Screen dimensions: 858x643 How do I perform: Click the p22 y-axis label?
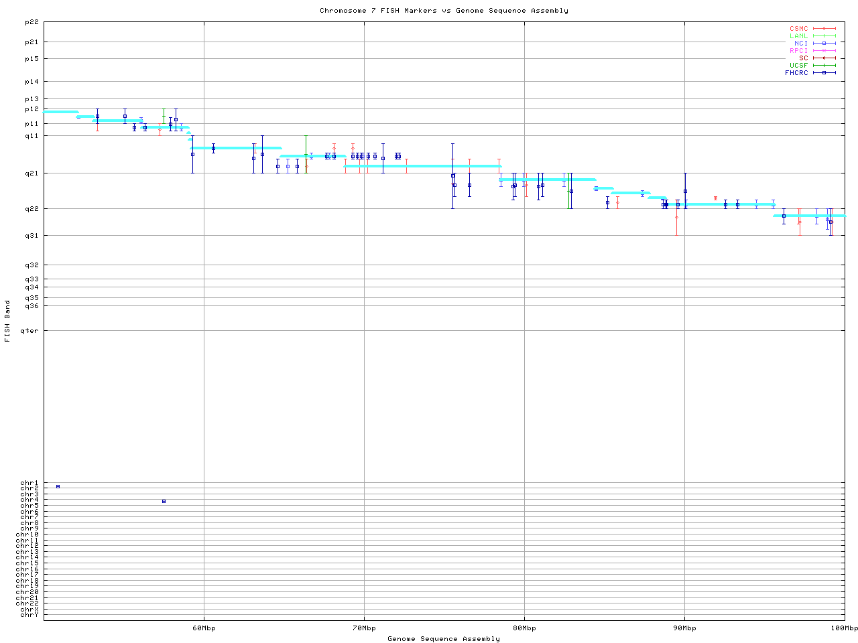pos(32,22)
